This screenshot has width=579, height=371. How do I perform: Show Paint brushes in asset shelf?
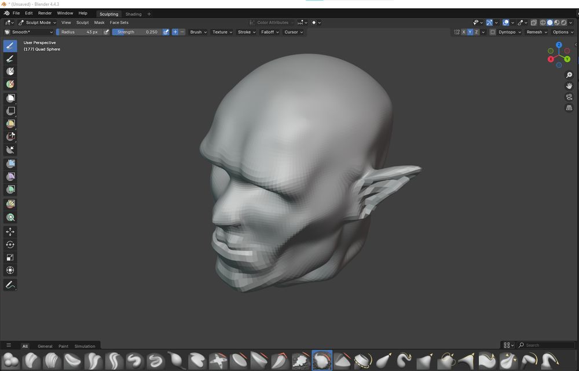[x=63, y=346]
